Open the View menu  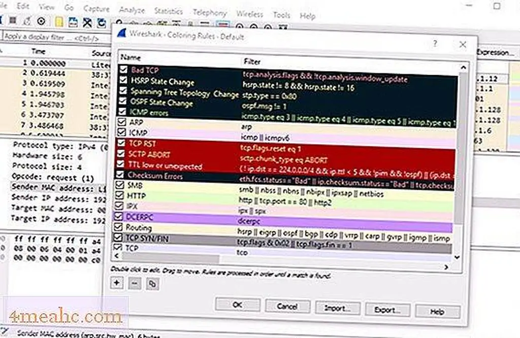[47, 7]
